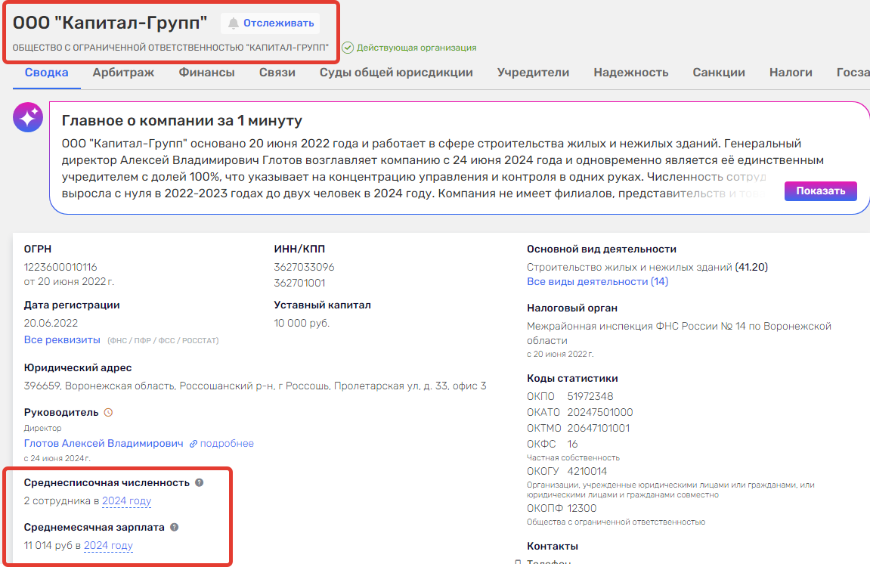Image resolution: width=870 pixels, height=567 pixels.
Task: Go to the Связи tab
Action: [x=277, y=73]
